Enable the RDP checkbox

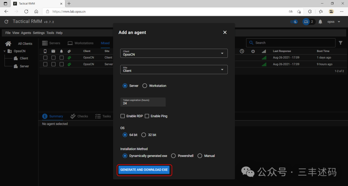click(122, 116)
